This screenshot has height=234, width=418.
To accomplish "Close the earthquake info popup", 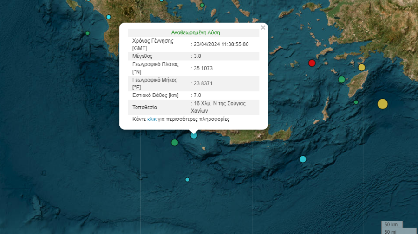I will (x=263, y=28).
